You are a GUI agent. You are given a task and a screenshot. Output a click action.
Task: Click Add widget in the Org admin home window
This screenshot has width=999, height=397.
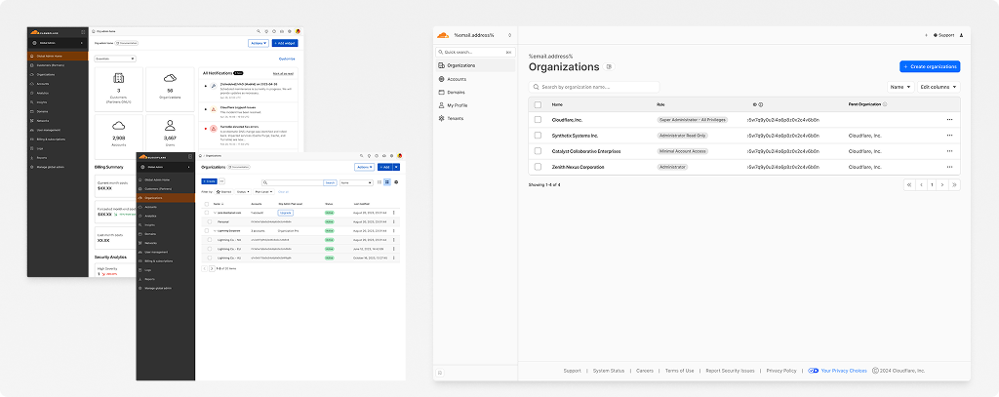[285, 43]
